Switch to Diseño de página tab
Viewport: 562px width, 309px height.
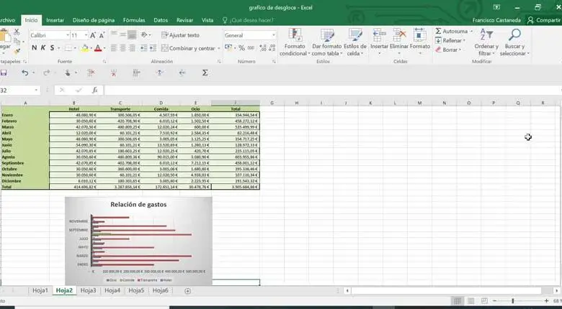94,20
